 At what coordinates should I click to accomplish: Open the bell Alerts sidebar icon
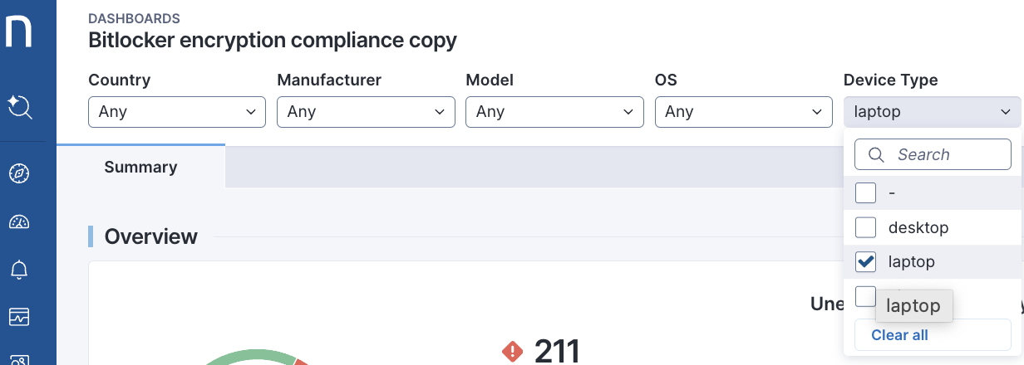click(x=19, y=270)
